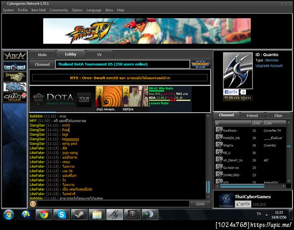The height and width of the screenshot is (230, 294).
Task: Open the Profile menu
Action: click(x=23, y=10)
